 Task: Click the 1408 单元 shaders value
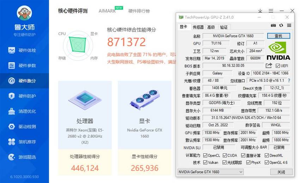pos(220,88)
